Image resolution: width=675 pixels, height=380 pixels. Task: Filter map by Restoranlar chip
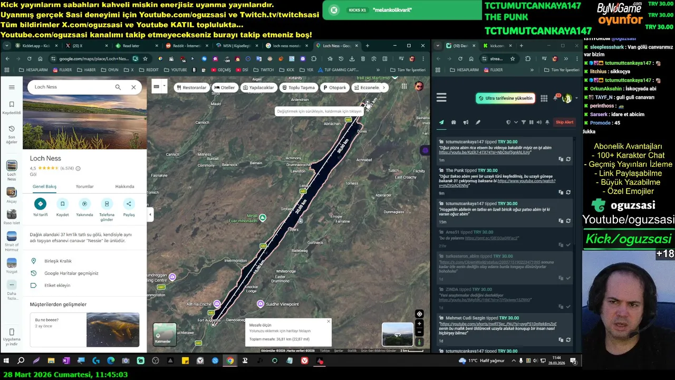[x=191, y=88]
